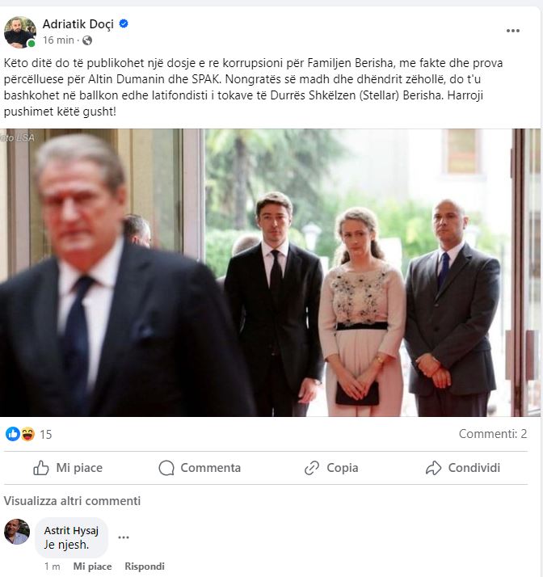Open the post options three-dot menu
The height and width of the screenshot is (577, 543).
513,31
